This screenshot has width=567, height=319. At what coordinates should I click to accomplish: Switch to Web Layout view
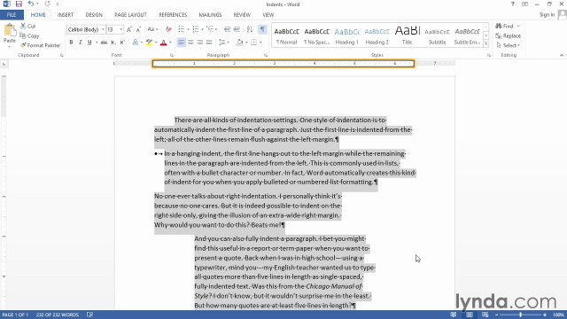point(485,315)
